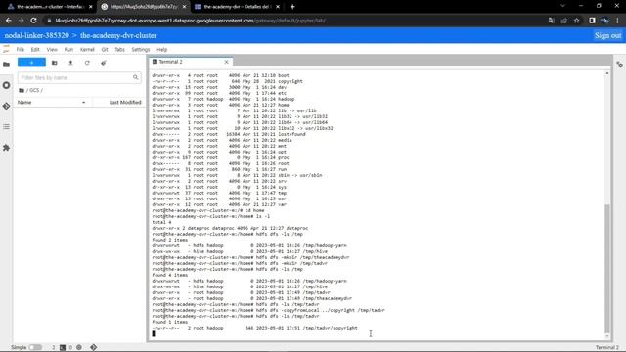Open the Extension Manager puzzle icon
Screen dimensions: 626x352
(x=7, y=148)
